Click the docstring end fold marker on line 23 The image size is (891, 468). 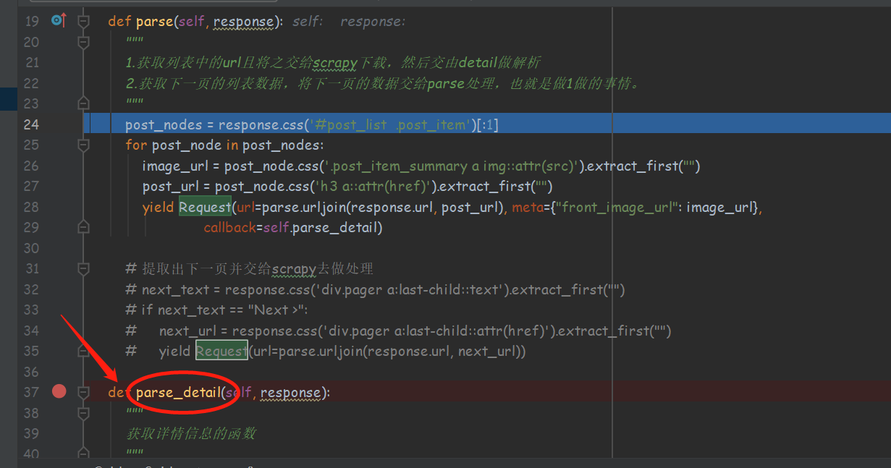(83, 103)
